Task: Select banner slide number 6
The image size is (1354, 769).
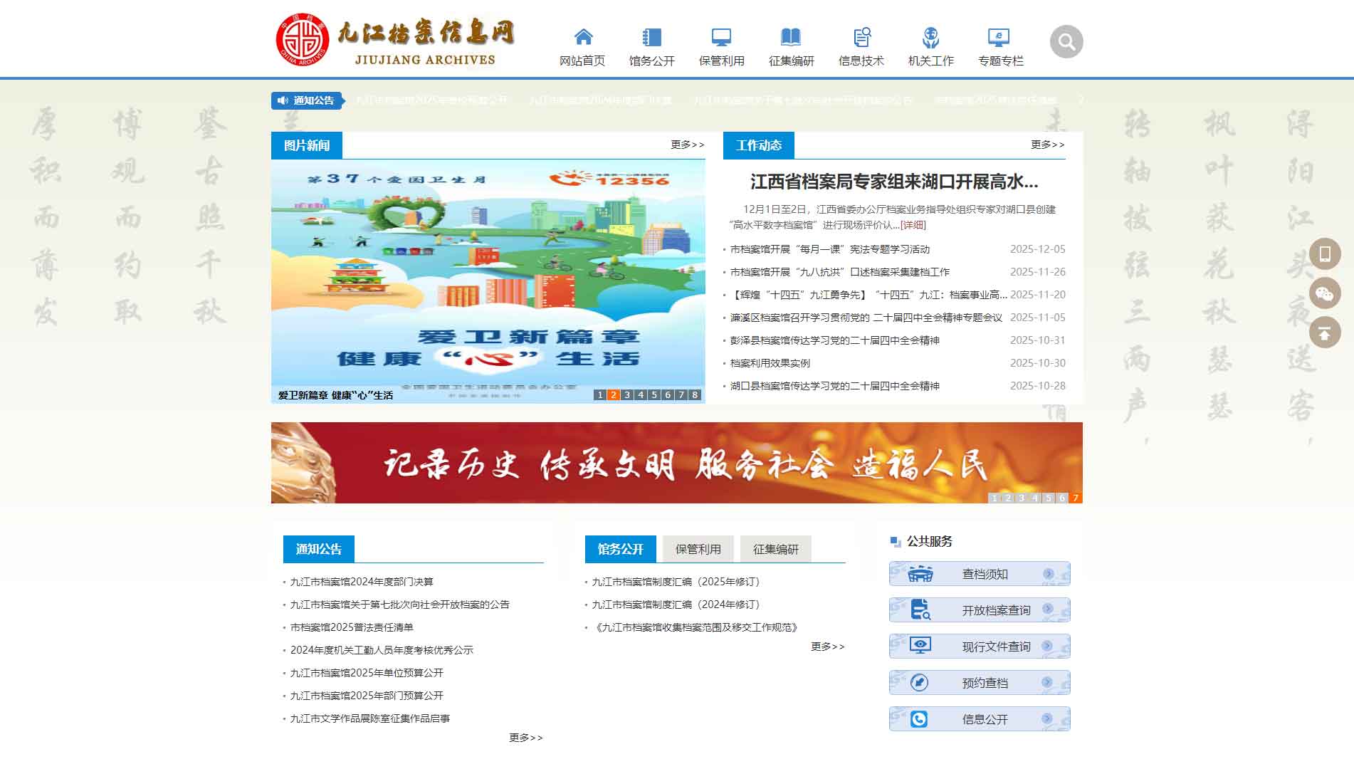Action: pyautogui.click(x=1062, y=498)
